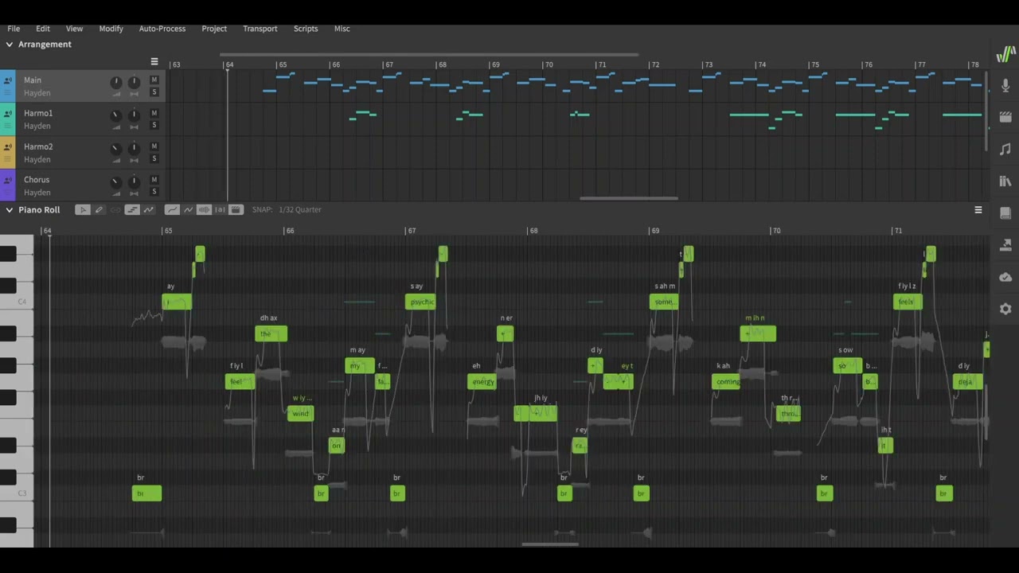Image resolution: width=1019 pixels, height=573 pixels.
Task: Solo the Chorus track
Action: point(154,192)
